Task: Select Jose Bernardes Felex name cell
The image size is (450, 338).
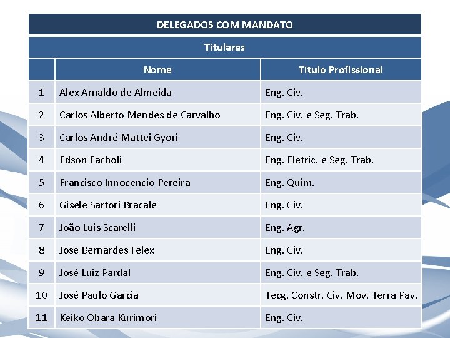Action: pos(157,250)
